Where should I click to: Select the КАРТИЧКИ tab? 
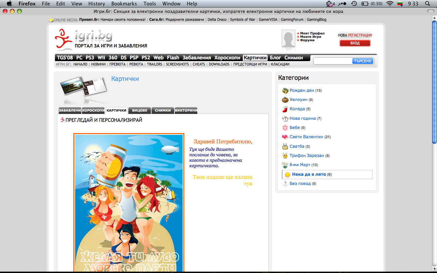116,111
